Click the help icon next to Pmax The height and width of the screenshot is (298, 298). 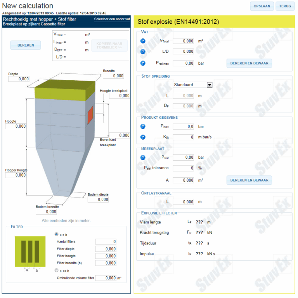click(143, 126)
